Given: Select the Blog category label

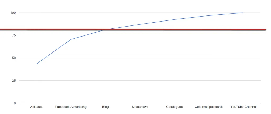Looking at the screenshot, I should [x=105, y=107].
